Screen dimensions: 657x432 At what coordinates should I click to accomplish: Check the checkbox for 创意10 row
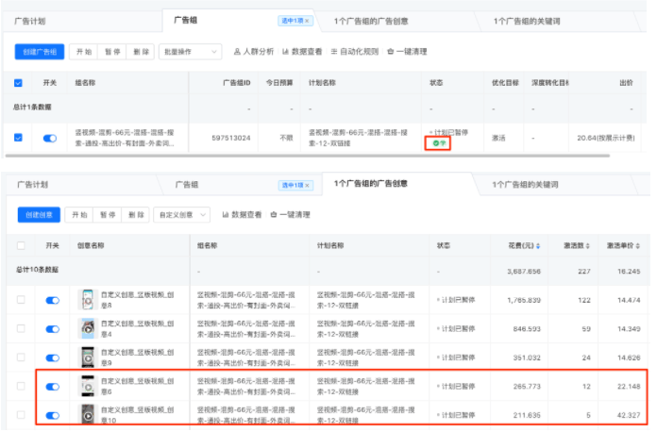pyautogui.click(x=21, y=415)
